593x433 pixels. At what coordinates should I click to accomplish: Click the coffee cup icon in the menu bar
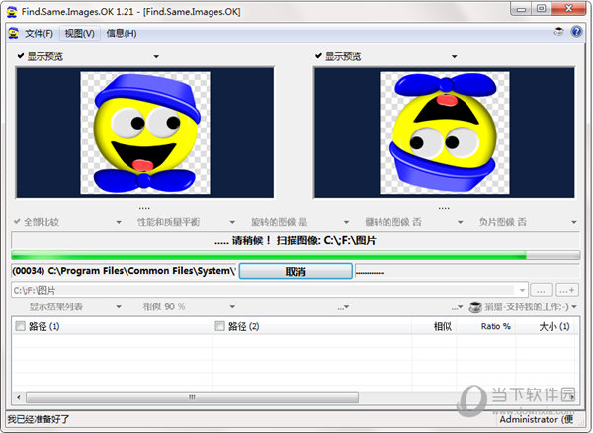558,32
